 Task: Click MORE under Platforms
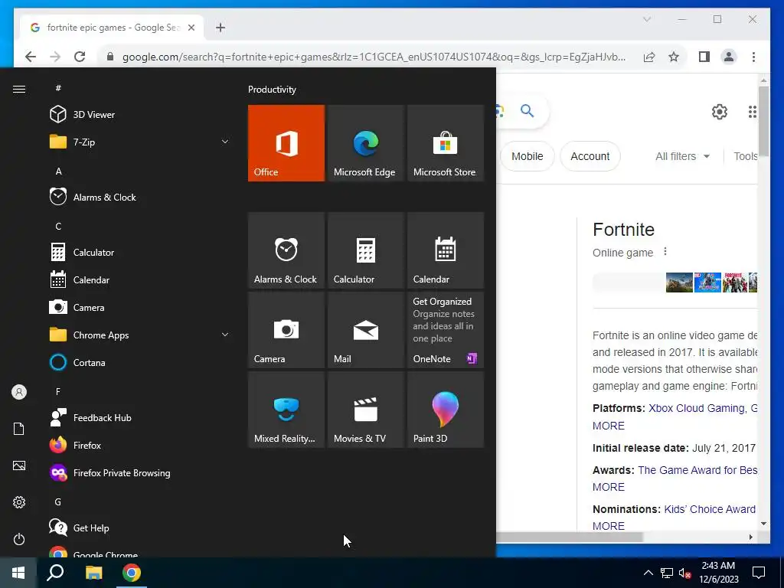[x=609, y=426]
